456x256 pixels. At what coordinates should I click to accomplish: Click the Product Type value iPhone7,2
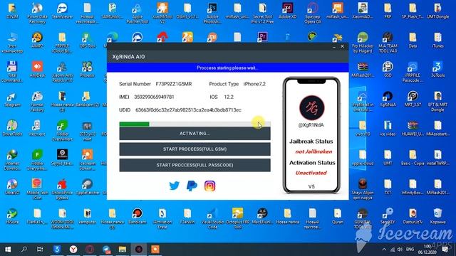(254, 84)
